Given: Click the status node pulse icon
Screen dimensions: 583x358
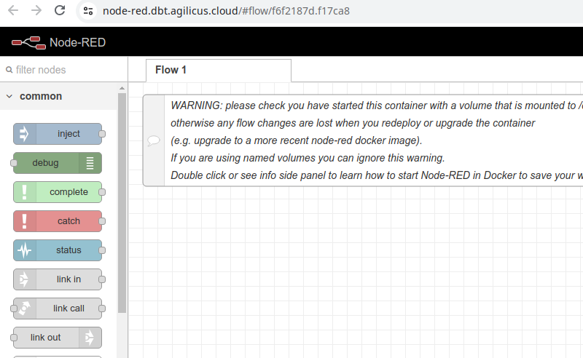Looking at the screenshot, I should 25,250.
